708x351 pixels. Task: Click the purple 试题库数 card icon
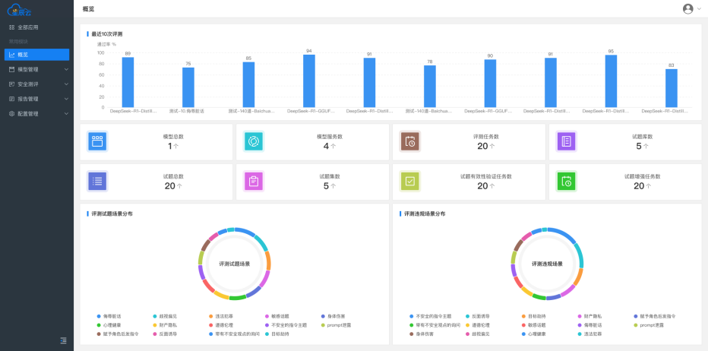point(566,141)
